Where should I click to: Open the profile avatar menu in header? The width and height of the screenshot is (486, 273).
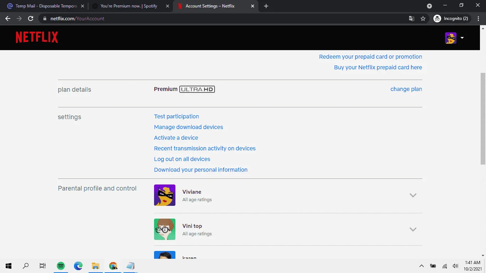click(x=451, y=38)
